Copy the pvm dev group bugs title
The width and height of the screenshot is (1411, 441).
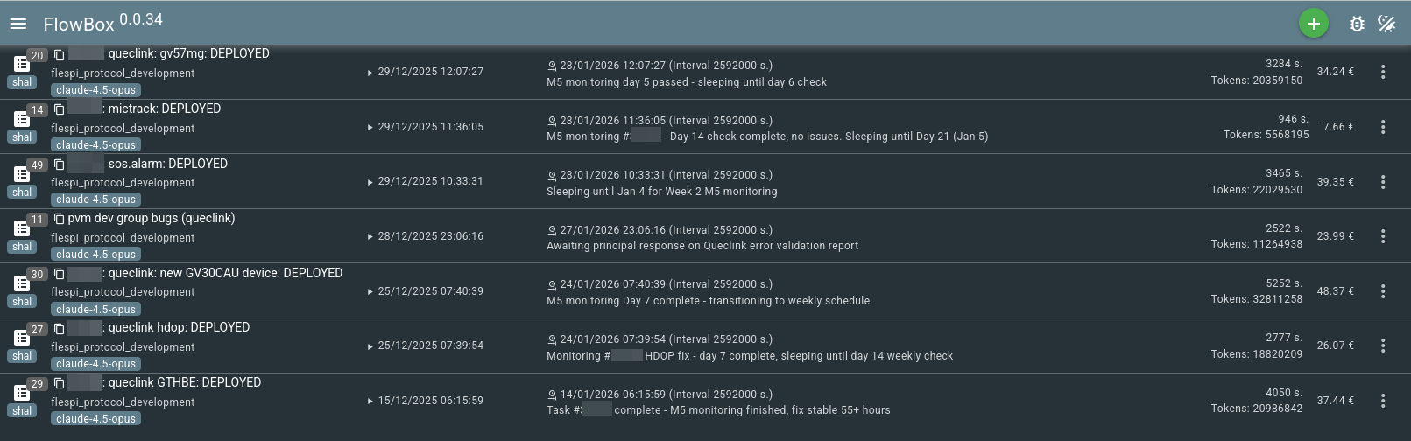pyautogui.click(x=60, y=219)
